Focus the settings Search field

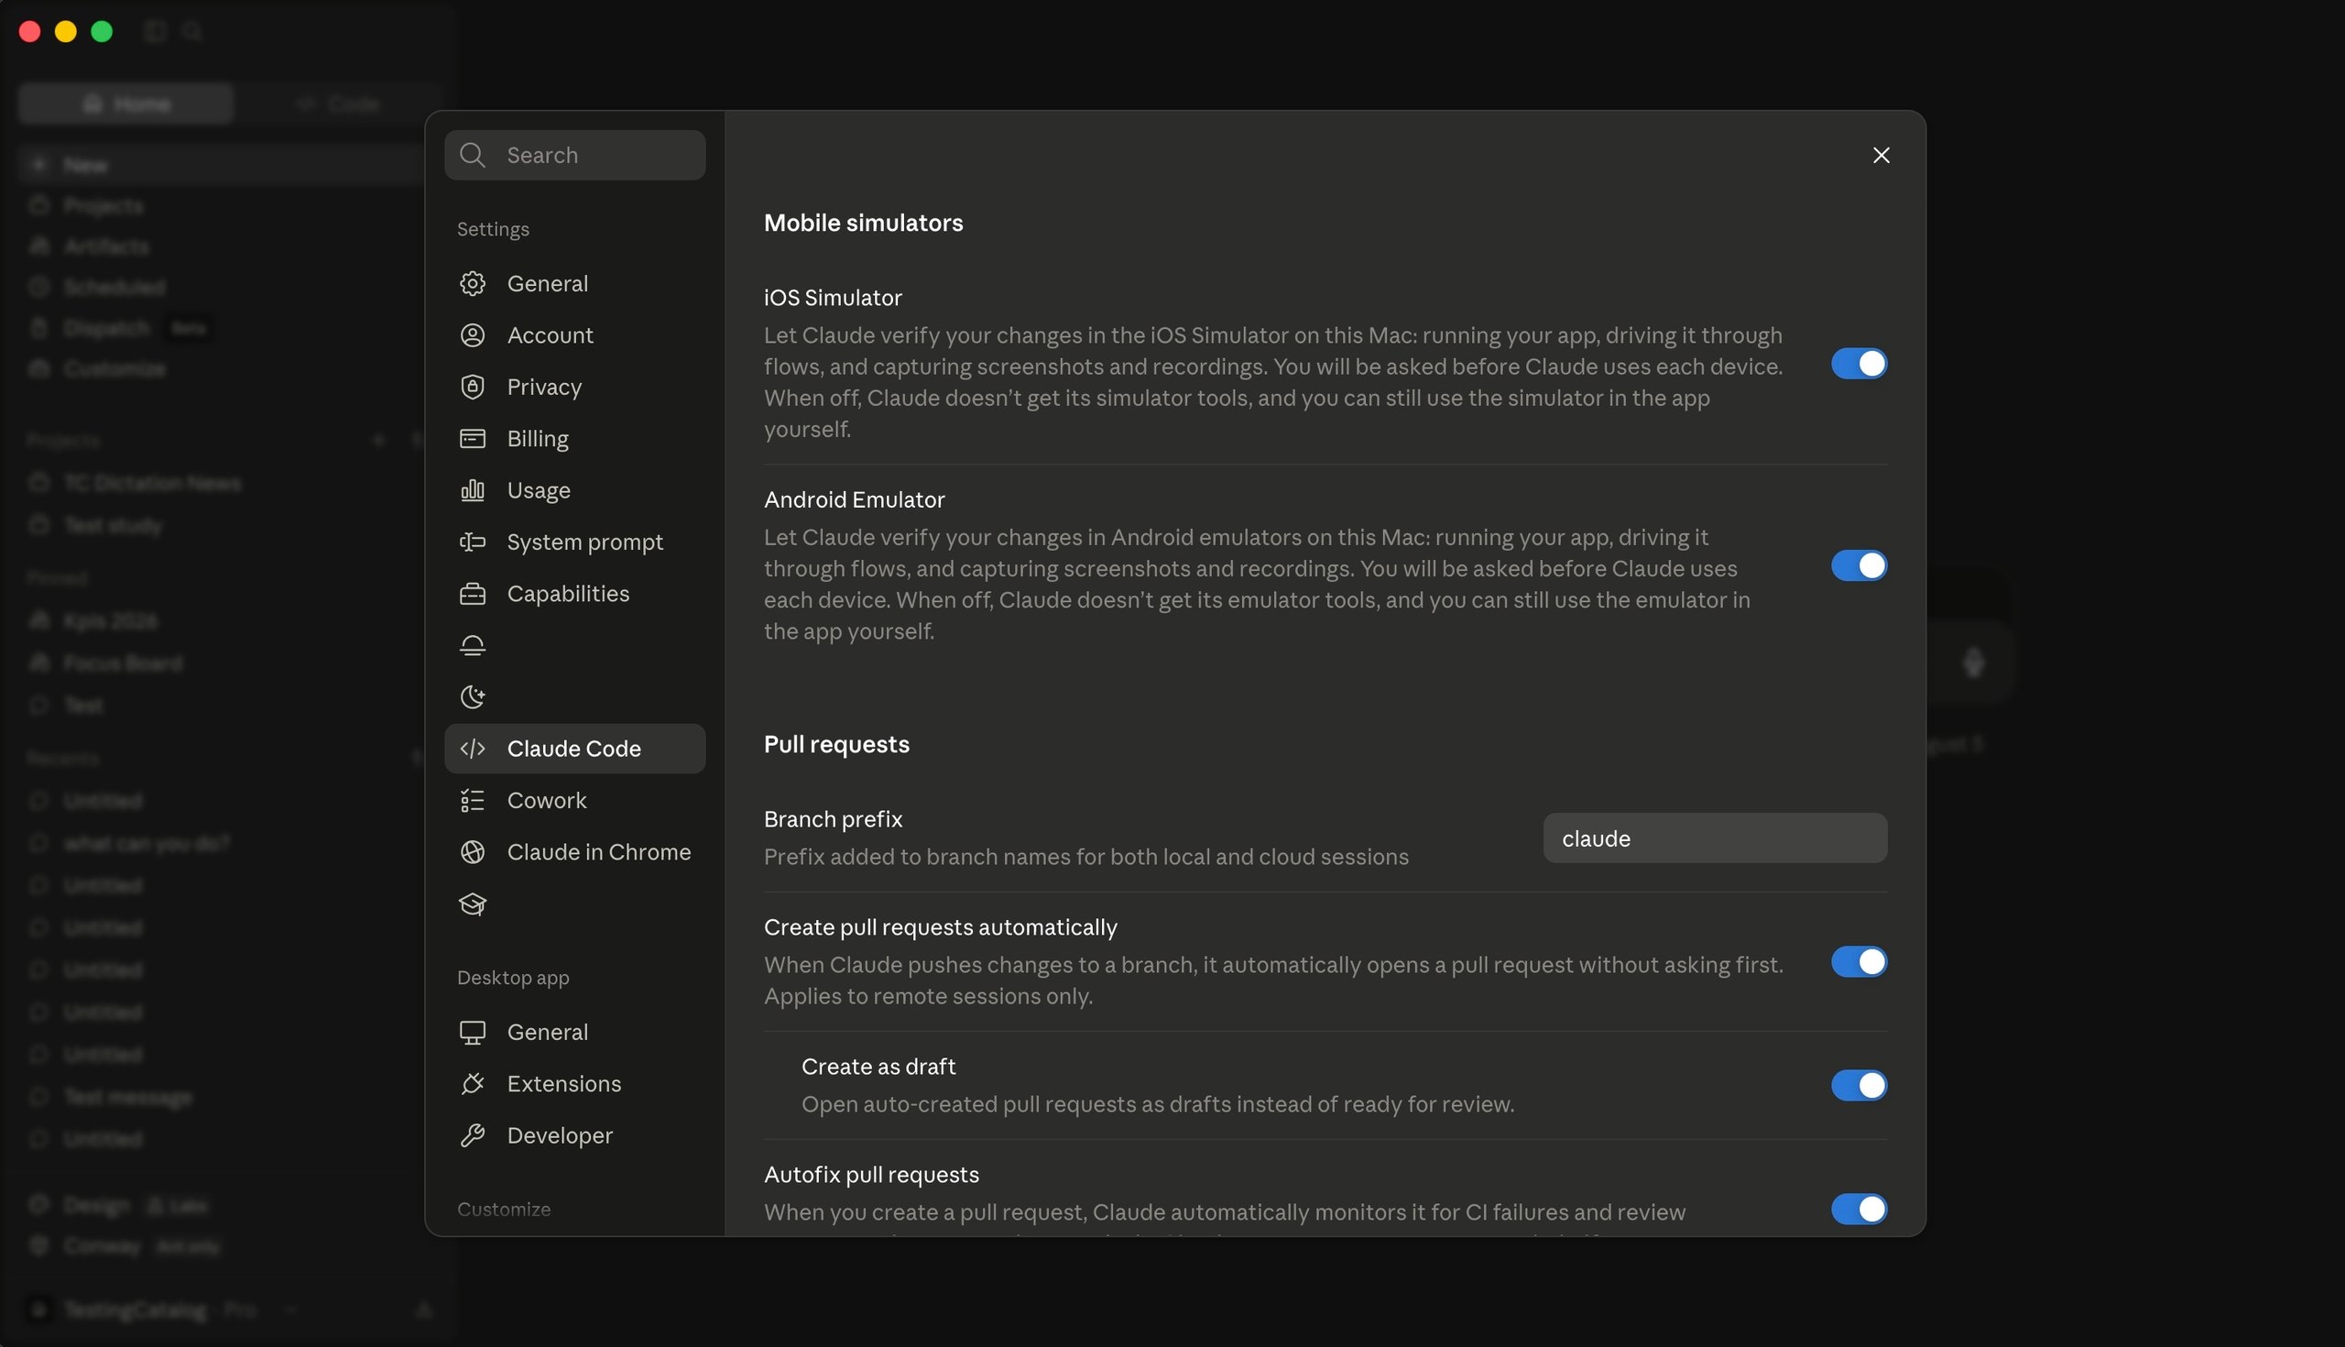[x=574, y=156]
